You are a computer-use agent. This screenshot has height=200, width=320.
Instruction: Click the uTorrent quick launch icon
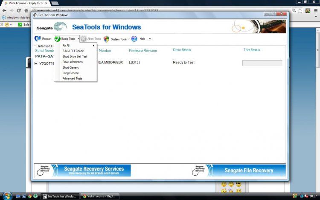click(x=35, y=196)
